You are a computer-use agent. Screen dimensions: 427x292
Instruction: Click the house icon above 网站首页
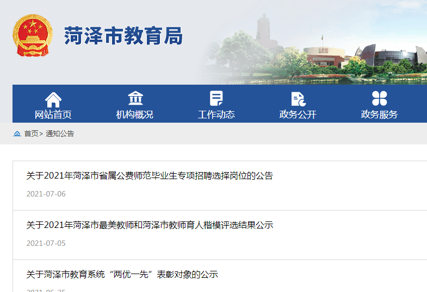[x=53, y=100]
